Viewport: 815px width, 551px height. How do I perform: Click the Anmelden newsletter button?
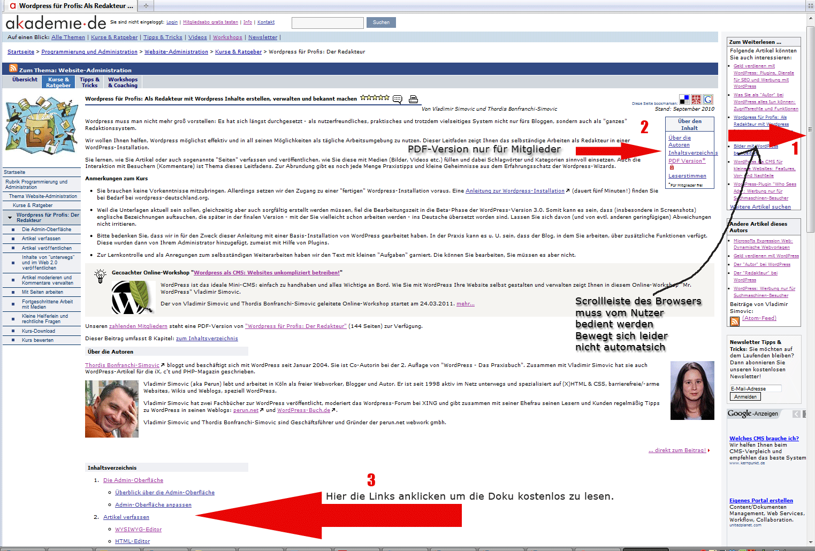pos(745,397)
